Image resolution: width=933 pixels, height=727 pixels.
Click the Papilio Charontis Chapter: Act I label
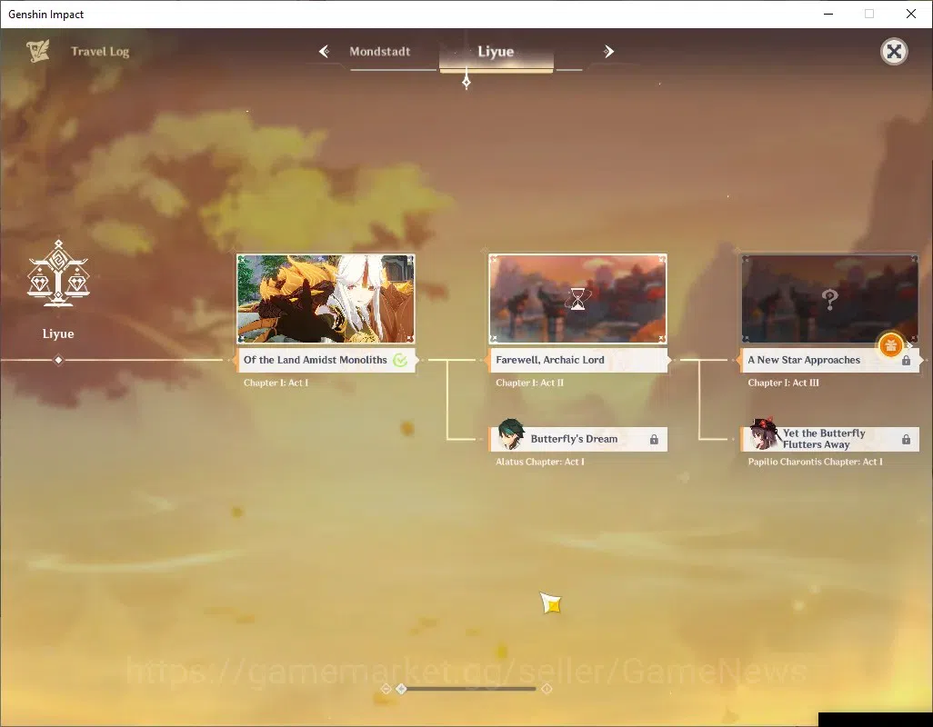point(815,462)
